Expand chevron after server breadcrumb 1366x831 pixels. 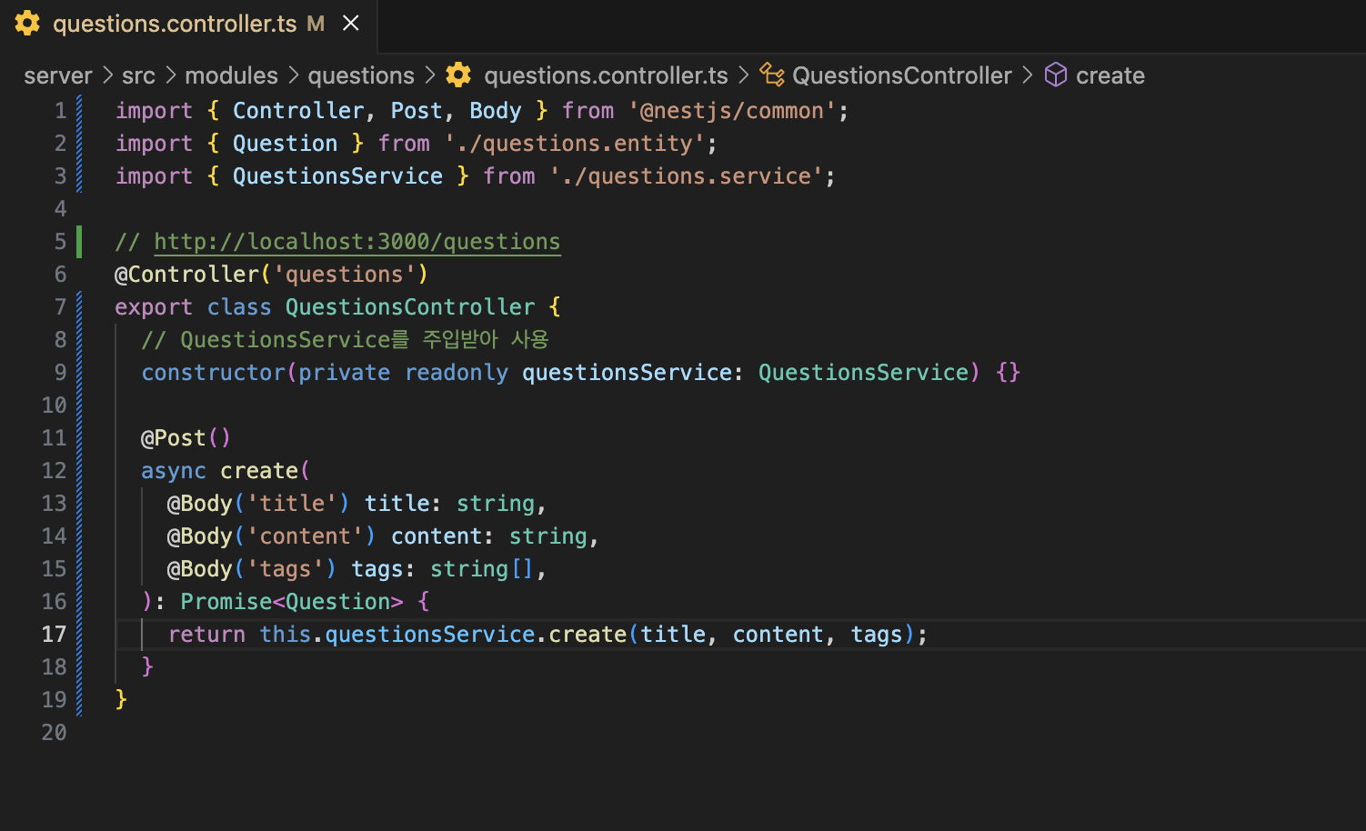107,75
